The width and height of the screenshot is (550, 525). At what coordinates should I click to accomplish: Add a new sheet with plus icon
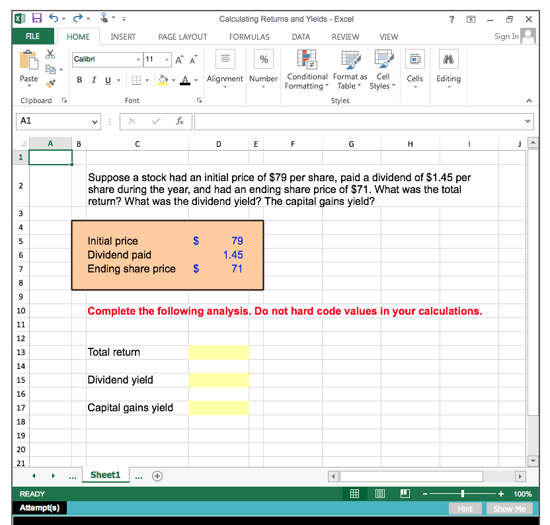coord(157,475)
